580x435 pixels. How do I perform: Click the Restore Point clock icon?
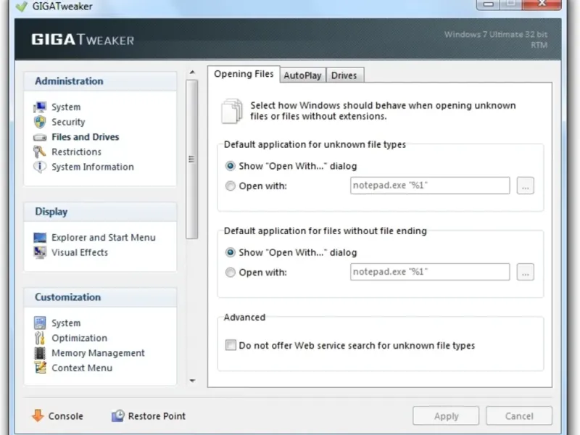point(117,415)
